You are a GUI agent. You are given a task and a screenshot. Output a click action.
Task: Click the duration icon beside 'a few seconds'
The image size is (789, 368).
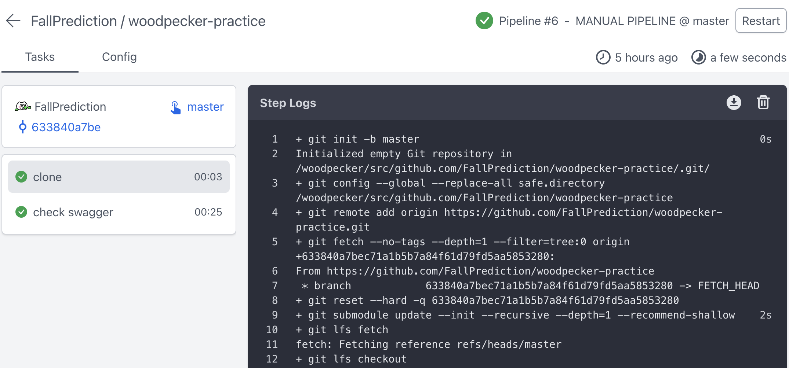tap(698, 57)
